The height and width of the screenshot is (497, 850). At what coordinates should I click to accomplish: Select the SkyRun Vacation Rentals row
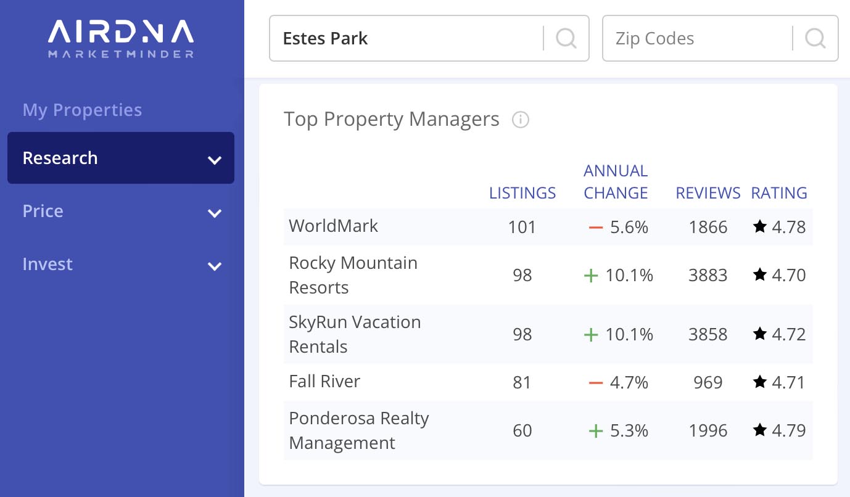coord(355,334)
